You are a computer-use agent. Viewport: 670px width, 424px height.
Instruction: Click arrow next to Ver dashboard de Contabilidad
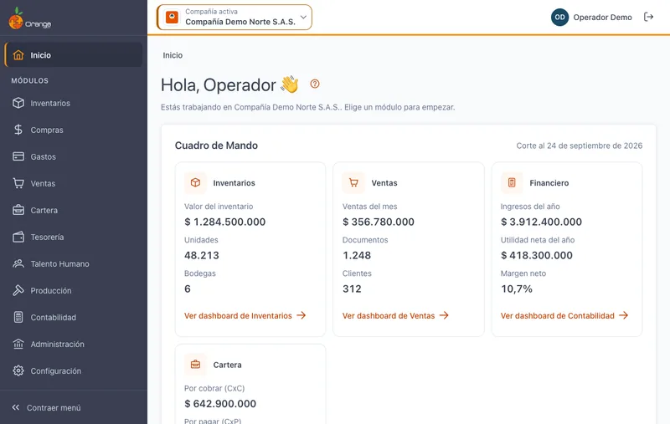623,315
